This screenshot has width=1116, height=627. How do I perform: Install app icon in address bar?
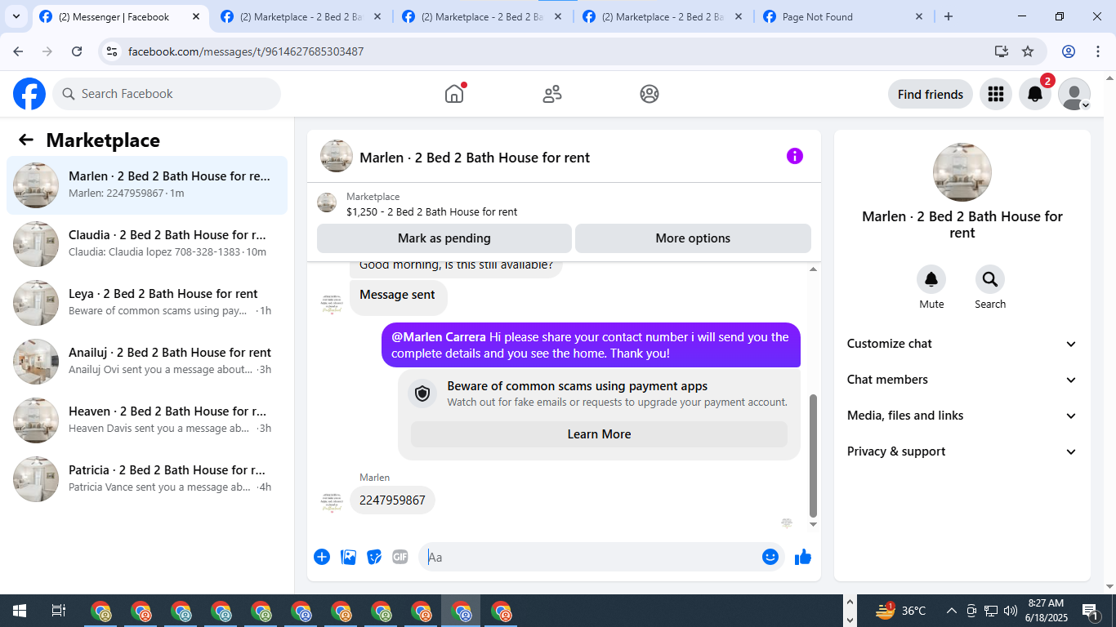pyautogui.click(x=1002, y=51)
